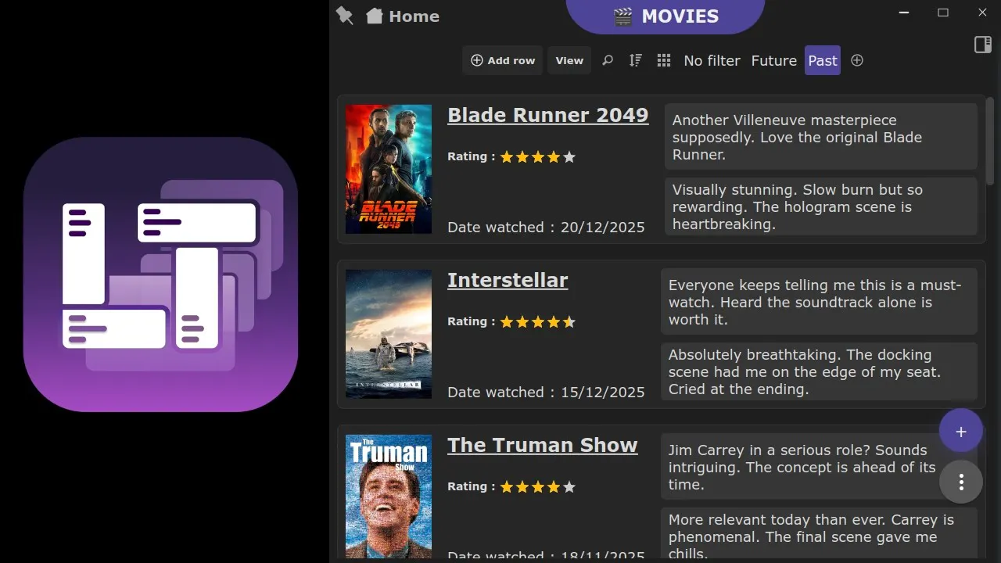Click the MOVIES title tab
1001x563 pixels.
[x=665, y=16]
